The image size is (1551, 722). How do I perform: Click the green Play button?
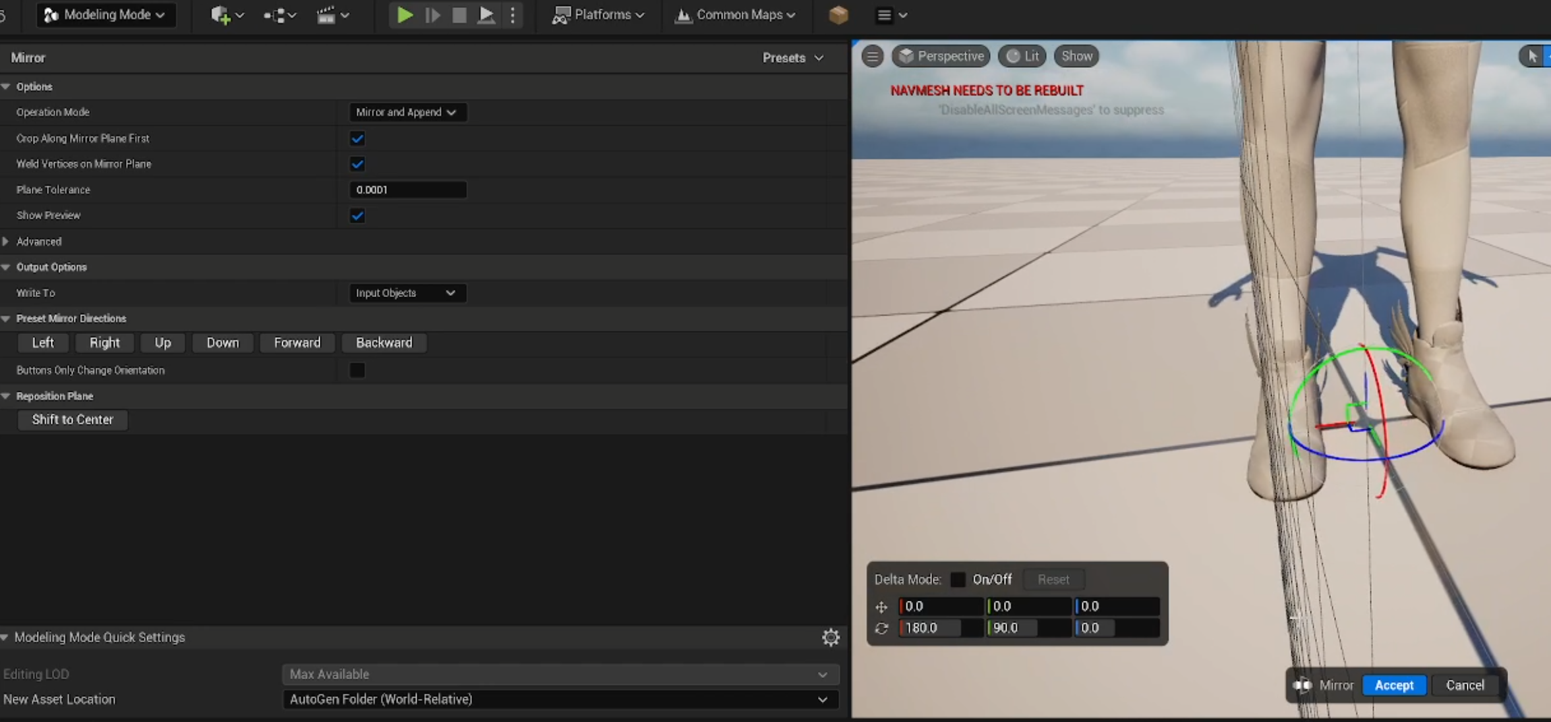tap(405, 14)
